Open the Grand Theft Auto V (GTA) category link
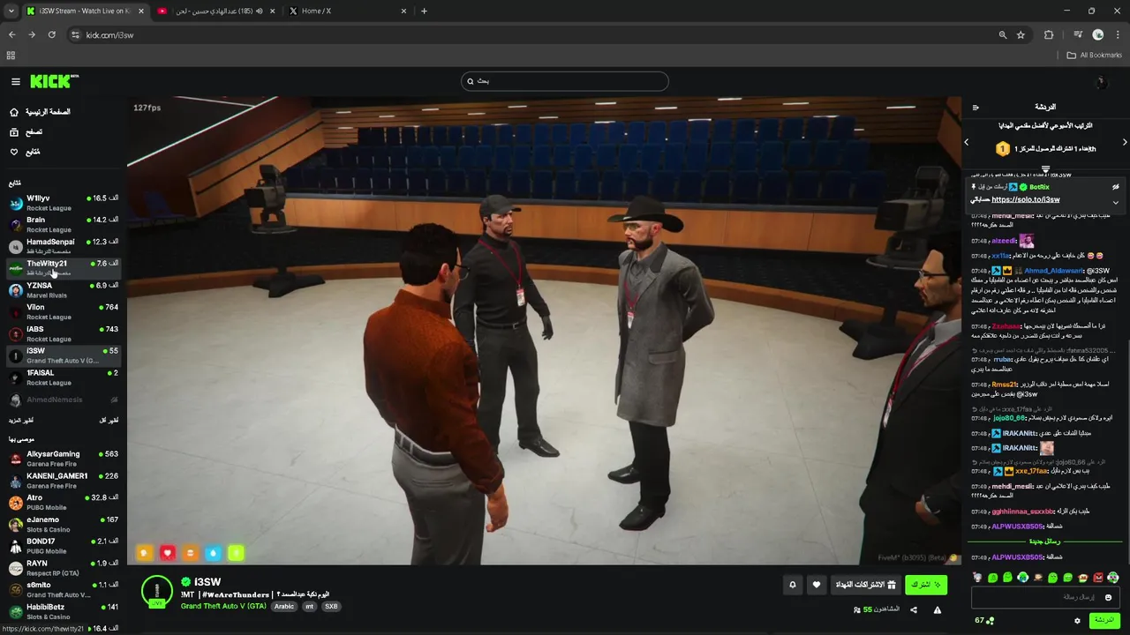 pos(223,607)
